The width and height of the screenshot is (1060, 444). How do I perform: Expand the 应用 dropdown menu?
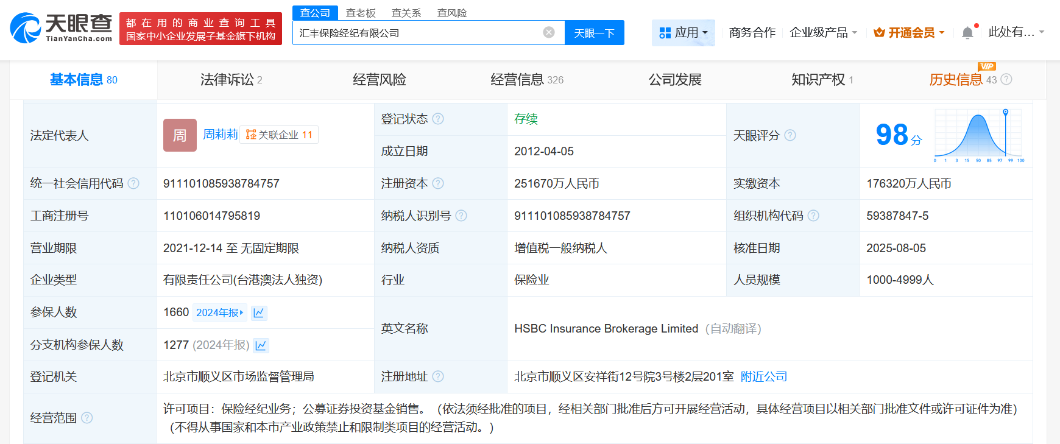[x=684, y=32]
